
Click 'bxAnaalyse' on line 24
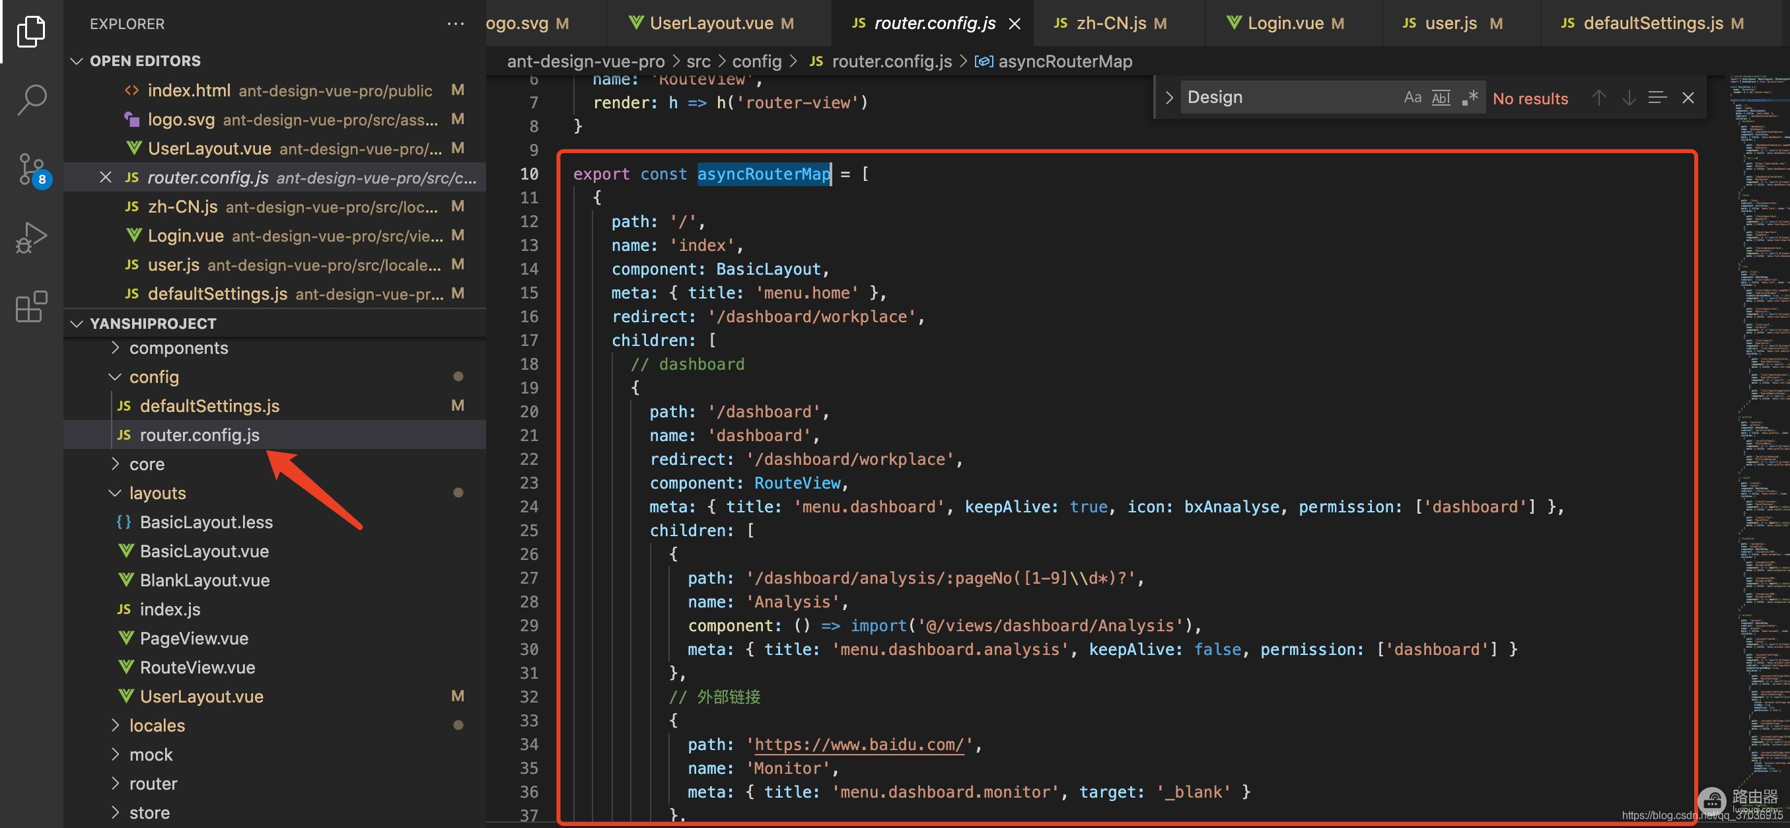pyautogui.click(x=1231, y=507)
